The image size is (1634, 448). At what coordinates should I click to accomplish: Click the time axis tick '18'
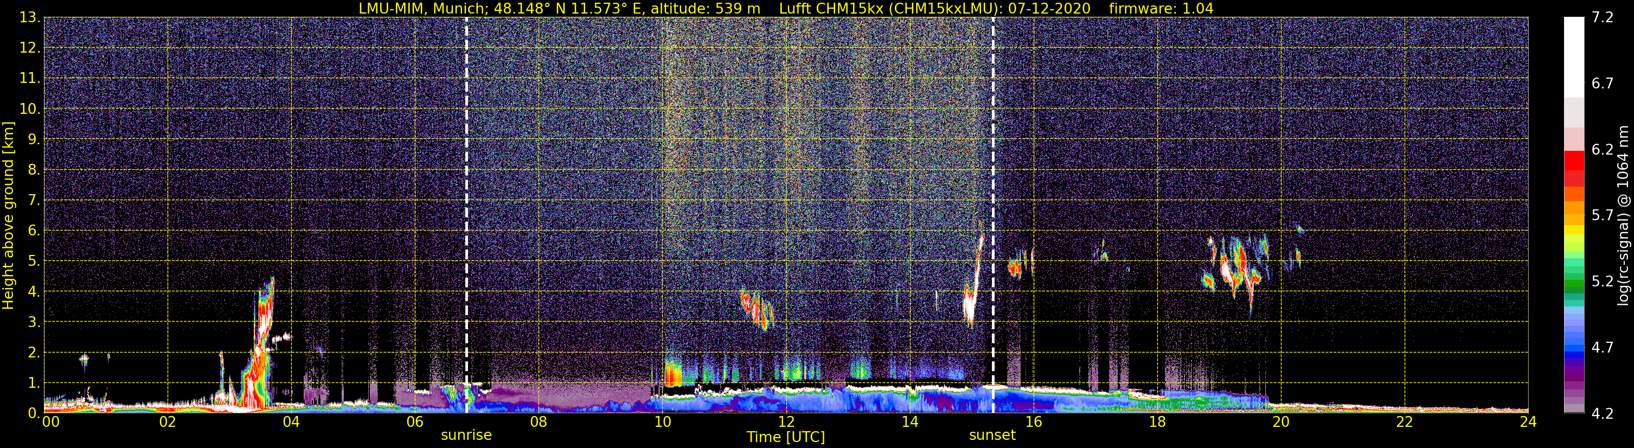pos(1157,422)
